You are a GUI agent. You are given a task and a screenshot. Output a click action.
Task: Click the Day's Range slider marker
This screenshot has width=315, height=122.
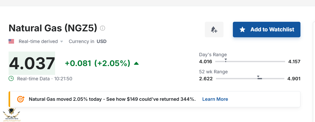pyautogui.click(x=226, y=60)
